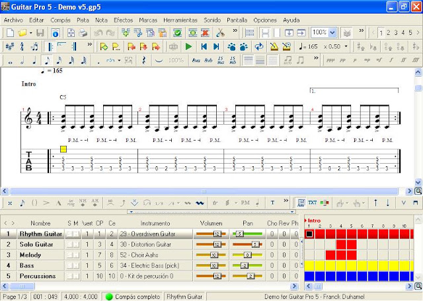
Task: Adjust Rhythm Guitar volume slider
Action: coord(211,234)
